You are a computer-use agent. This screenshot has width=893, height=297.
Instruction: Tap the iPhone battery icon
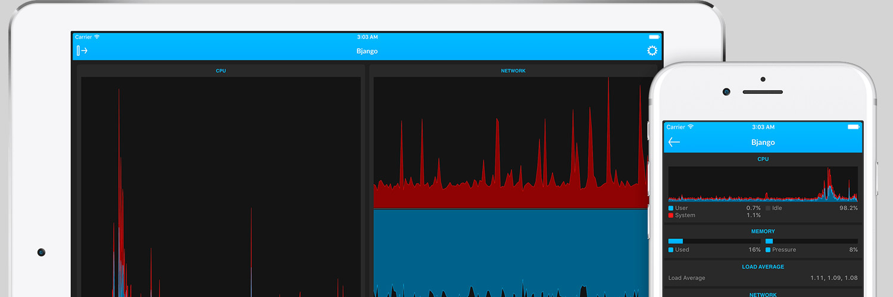[x=854, y=127]
